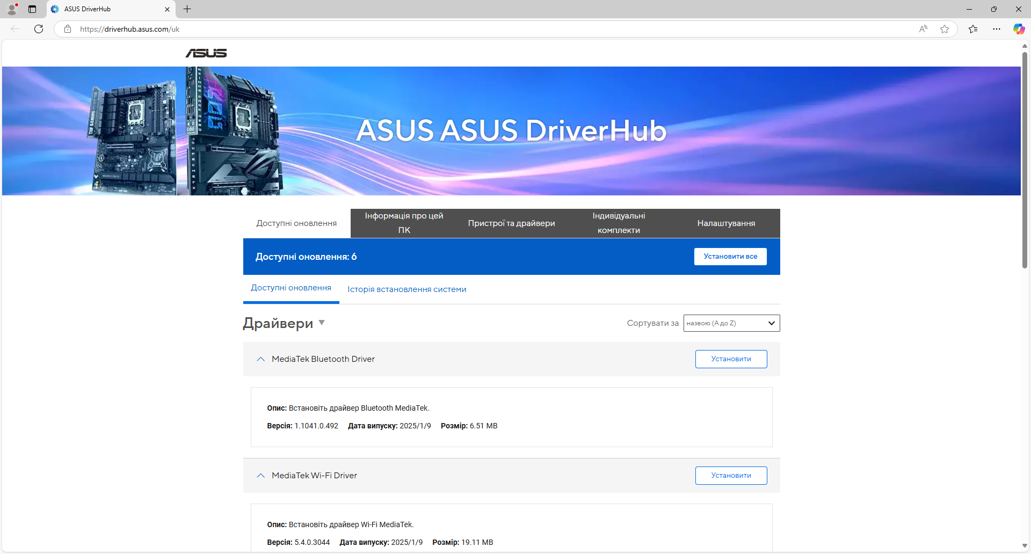
Task: Open Пристрої та драйвери tab
Action: pyautogui.click(x=512, y=223)
